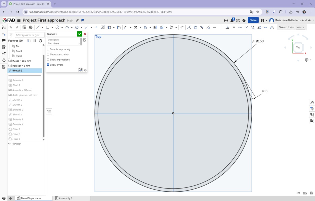Select the Right plane in feature list
The height and width of the screenshot is (201, 315).
(19, 56)
